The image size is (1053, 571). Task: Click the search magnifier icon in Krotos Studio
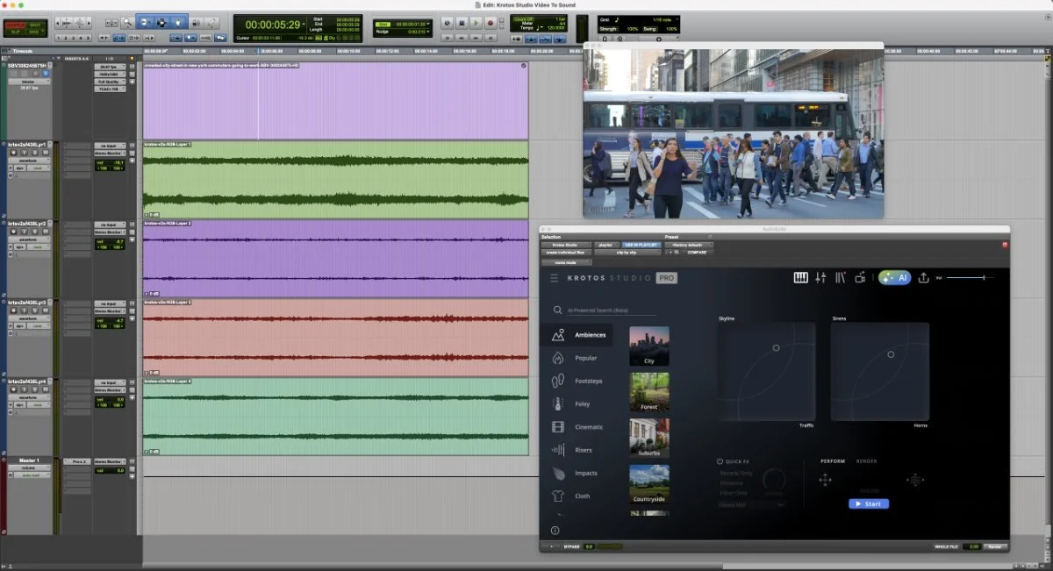(557, 310)
